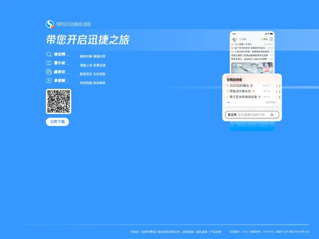The height and width of the screenshot is (239, 319).
Task: Click the 新闻资讯 及时获取 description
Action: (x=93, y=74)
